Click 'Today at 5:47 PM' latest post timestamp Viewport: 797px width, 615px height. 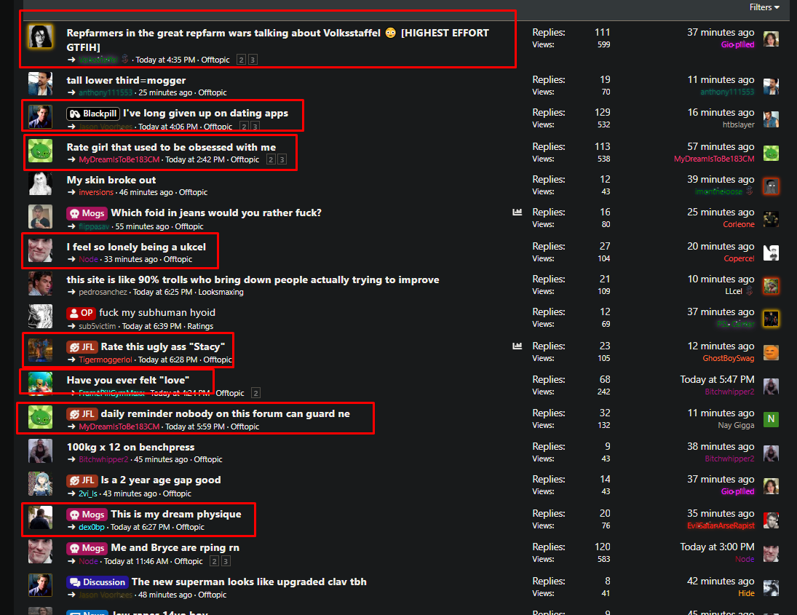point(717,380)
